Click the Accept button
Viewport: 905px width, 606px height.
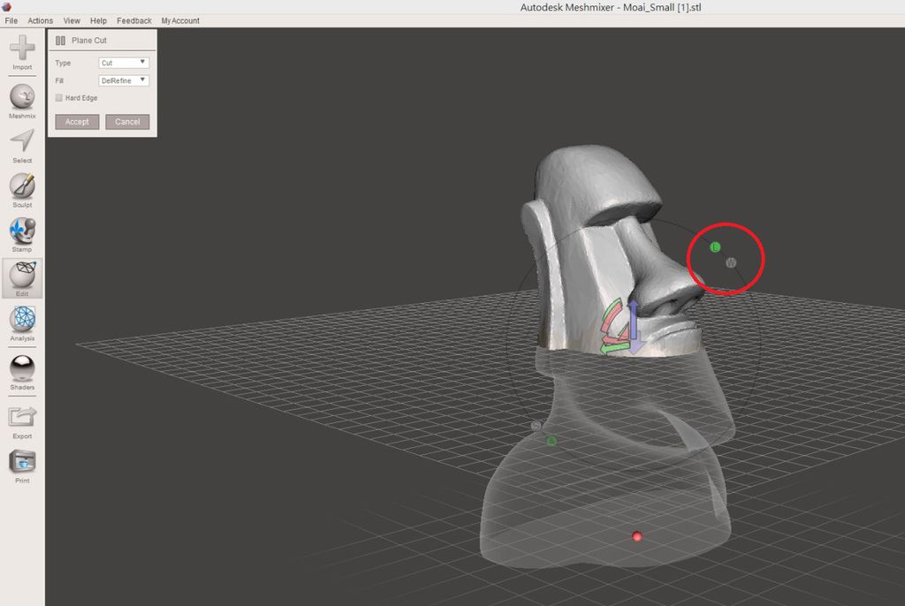[x=78, y=122]
